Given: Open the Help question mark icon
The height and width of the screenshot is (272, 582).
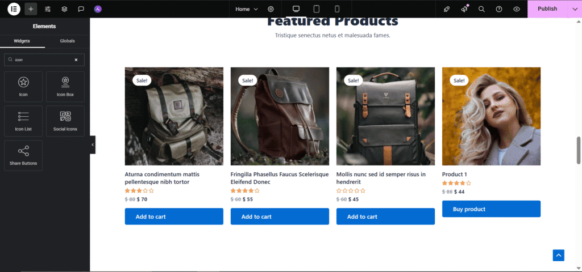Looking at the screenshot, I should pyautogui.click(x=499, y=9).
